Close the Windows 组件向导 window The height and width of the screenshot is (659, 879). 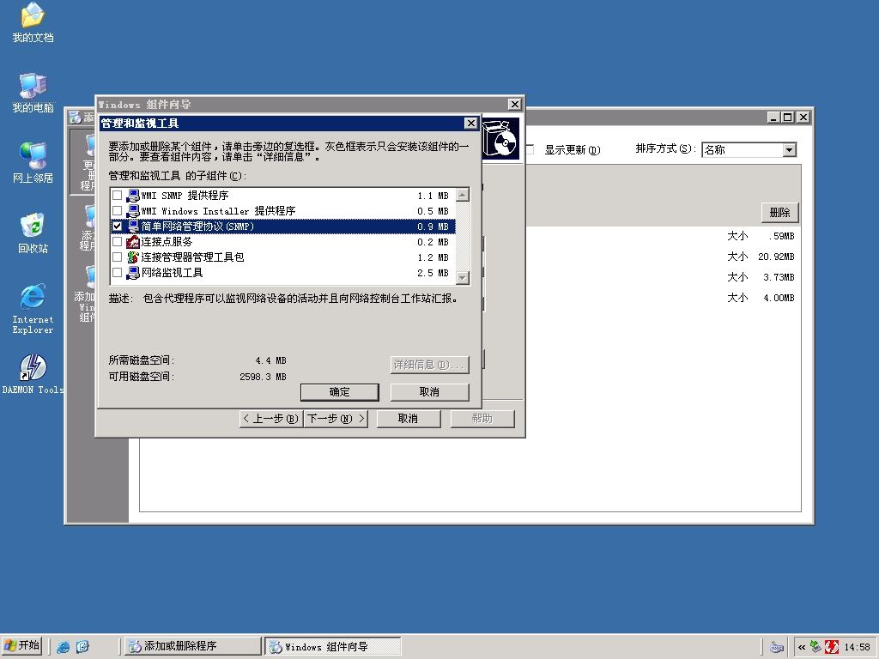coord(515,104)
